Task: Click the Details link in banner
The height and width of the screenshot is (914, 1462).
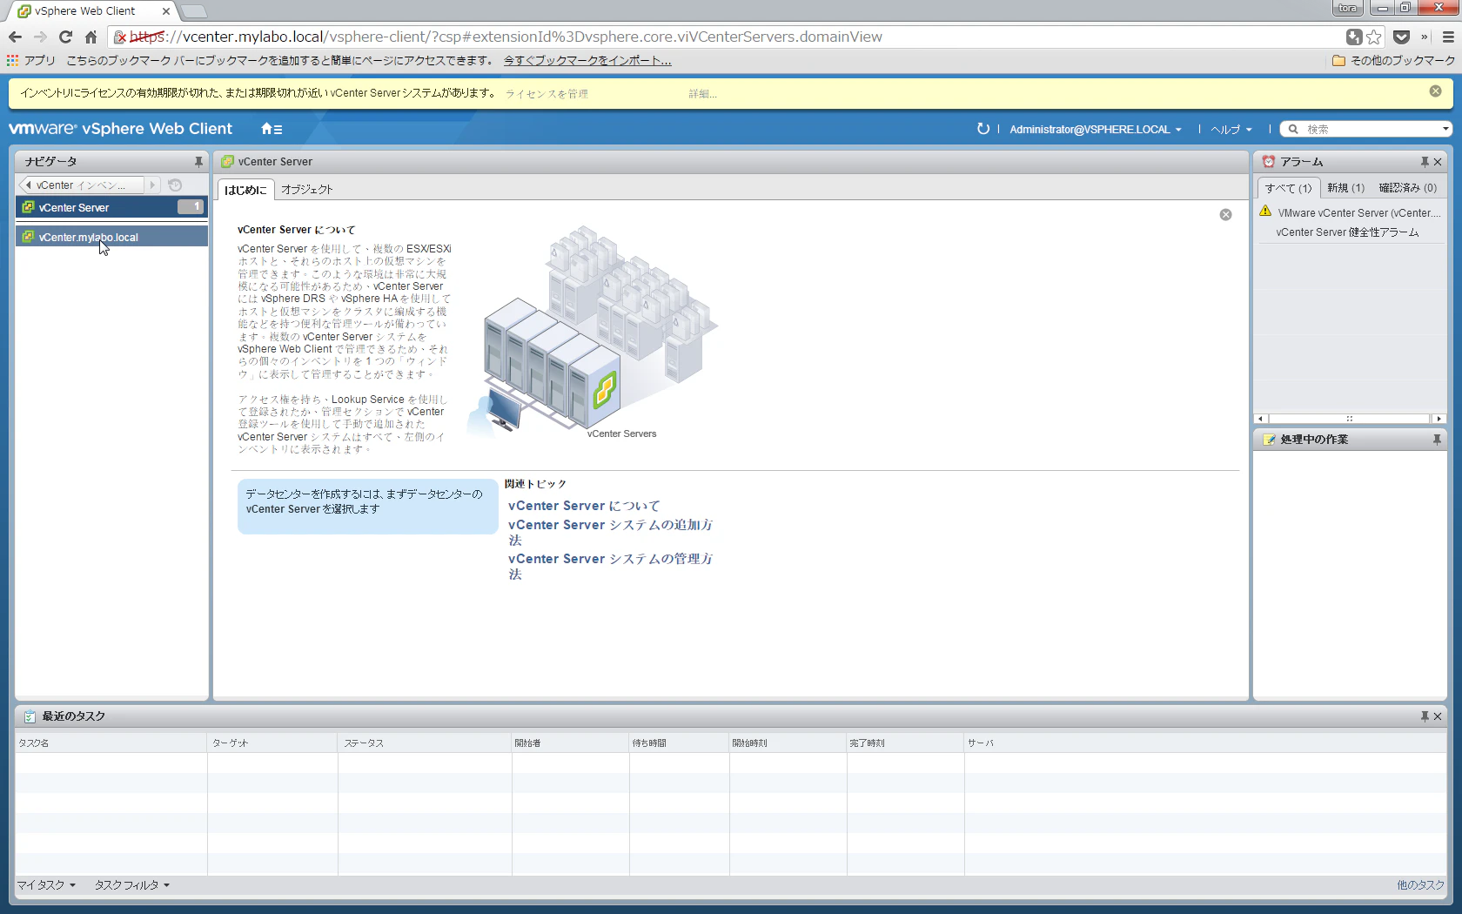Action: tap(702, 94)
